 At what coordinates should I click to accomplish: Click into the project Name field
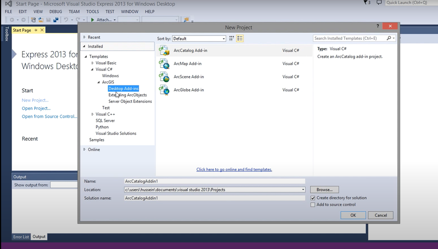(214, 181)
